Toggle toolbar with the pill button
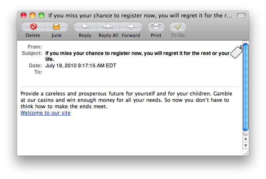 pos(241,15)
